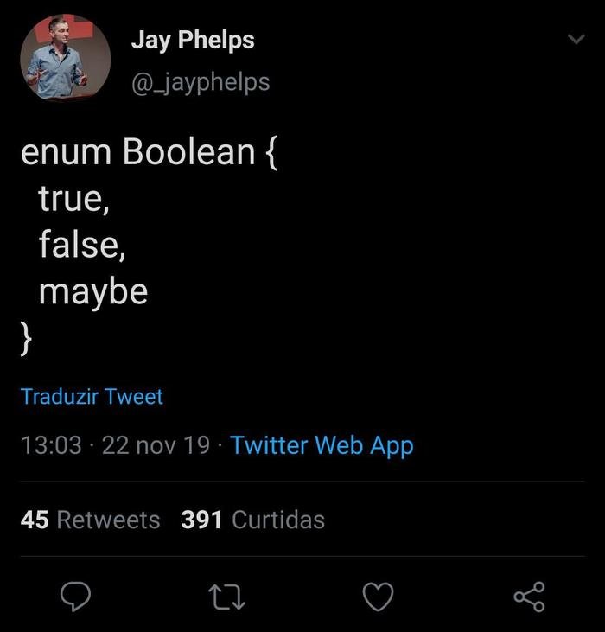
Task: Click the word "Boolean" in the tweet
Action: pos(188,153)
